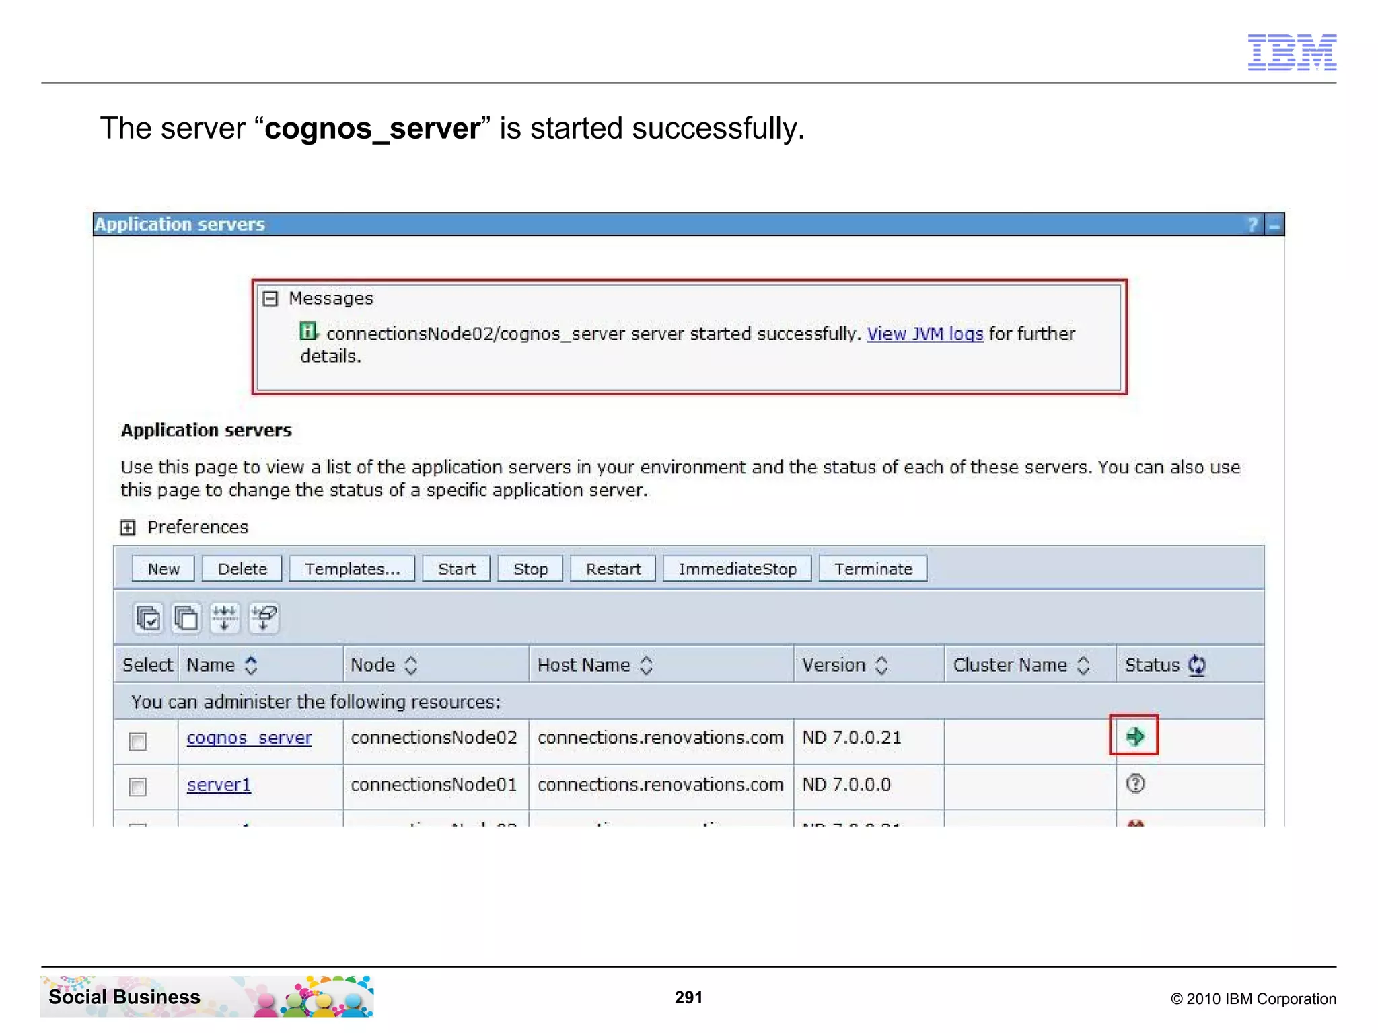Click the ImmediateStop button
The image size is (1378, 1033).
[x=737, y=569]
